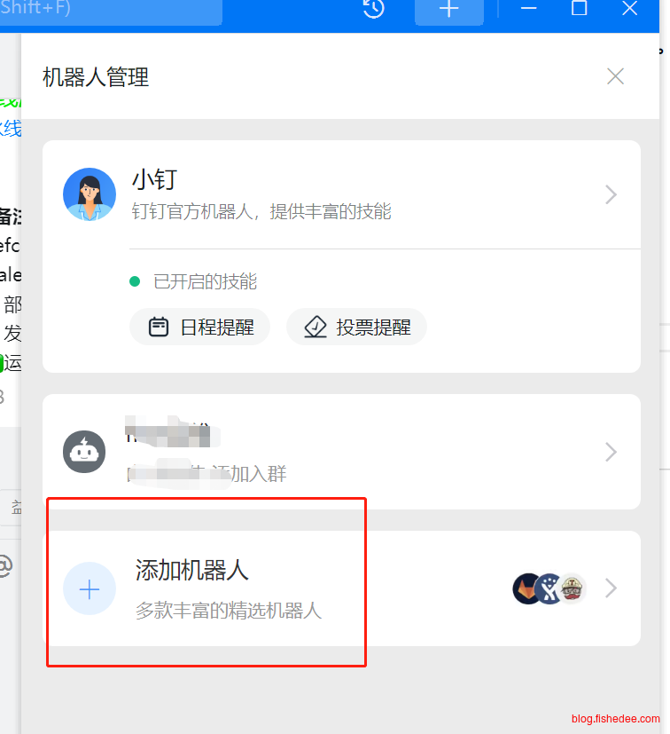Open the history clock icon in title bar
Viewport: 670px width, 734px height.
point(374,8)
